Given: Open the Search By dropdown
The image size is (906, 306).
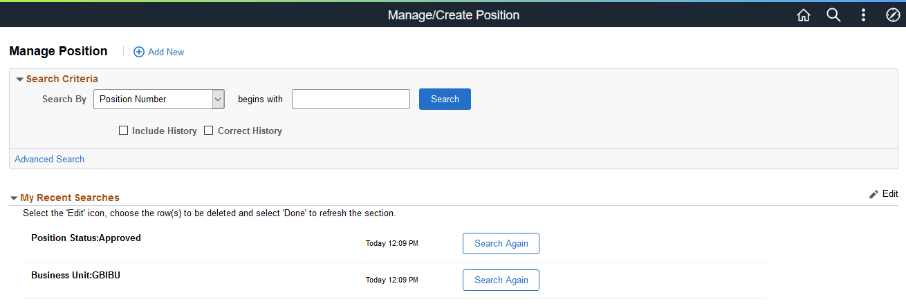Looking at the screenshot, I should coord(159,99).
